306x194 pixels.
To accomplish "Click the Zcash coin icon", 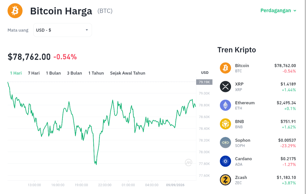I will pyautogui.click(x=225, y=180).
